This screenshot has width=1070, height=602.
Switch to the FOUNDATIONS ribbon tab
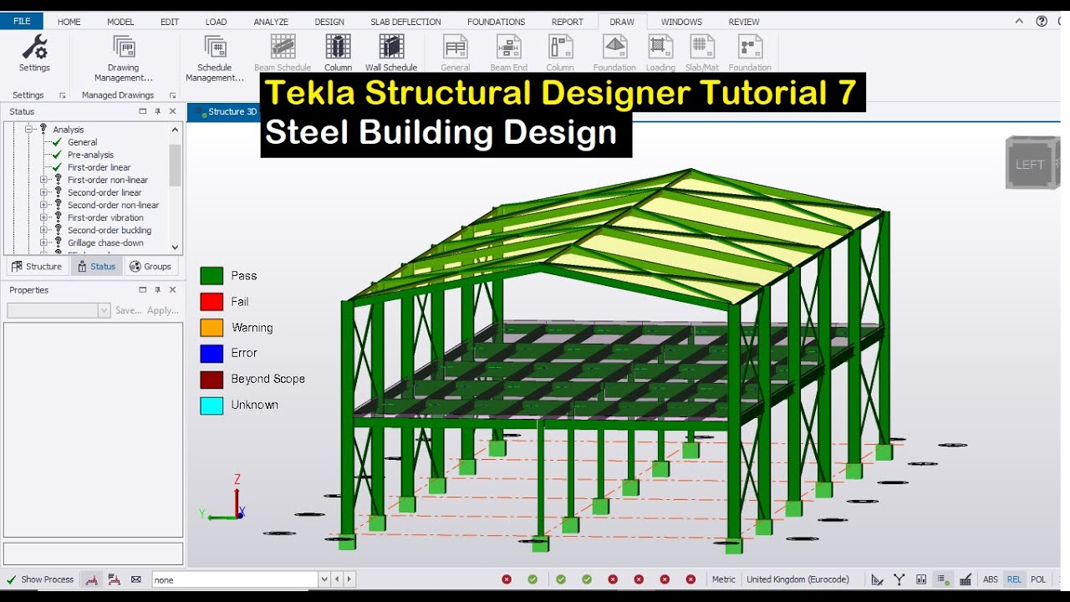pos(496,21)
